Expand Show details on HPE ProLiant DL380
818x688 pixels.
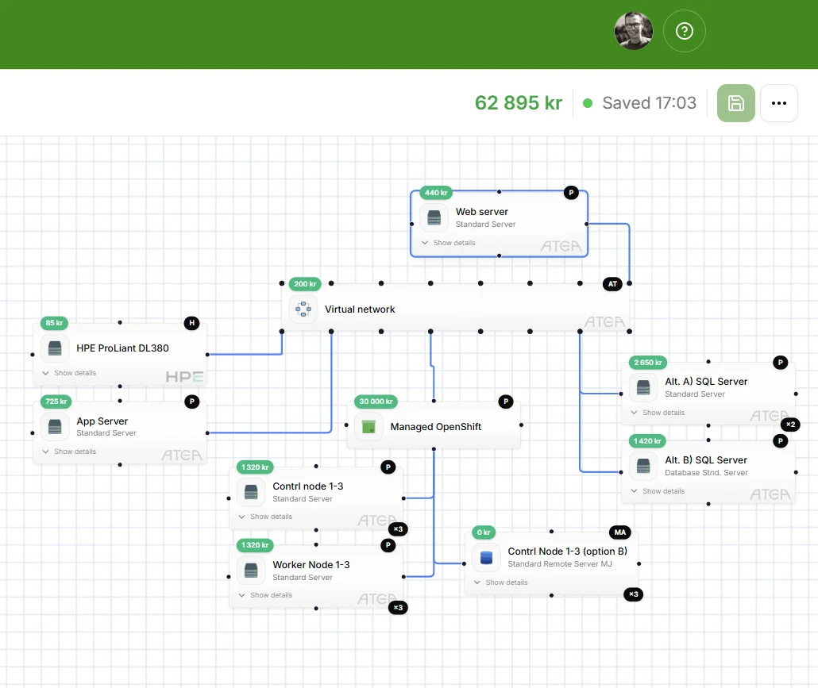(69, 373)
